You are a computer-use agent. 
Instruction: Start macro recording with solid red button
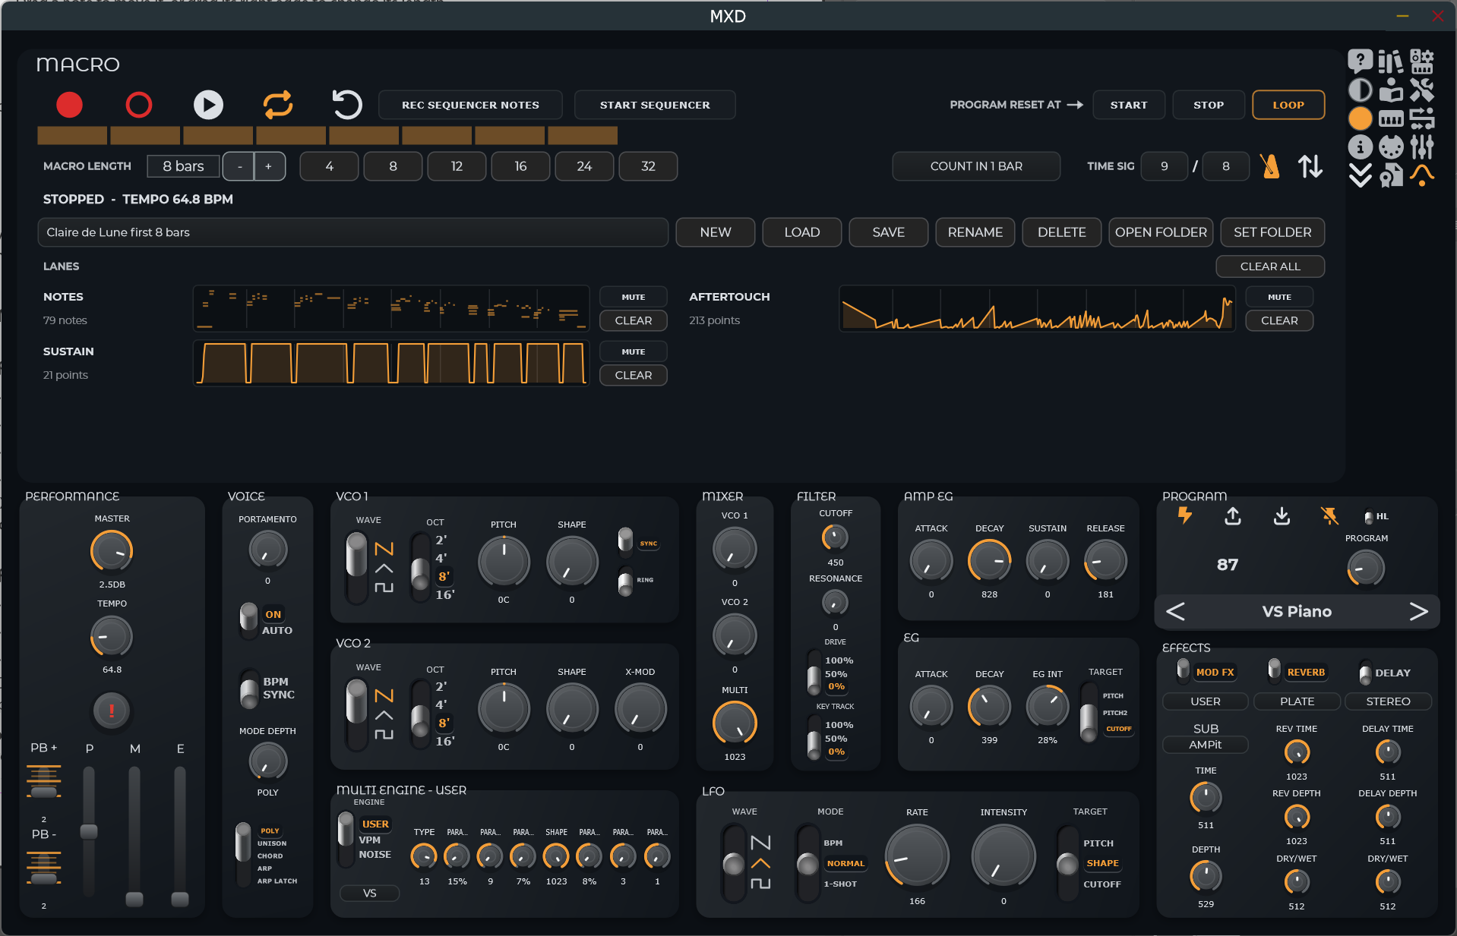click(x=69, y=105)
